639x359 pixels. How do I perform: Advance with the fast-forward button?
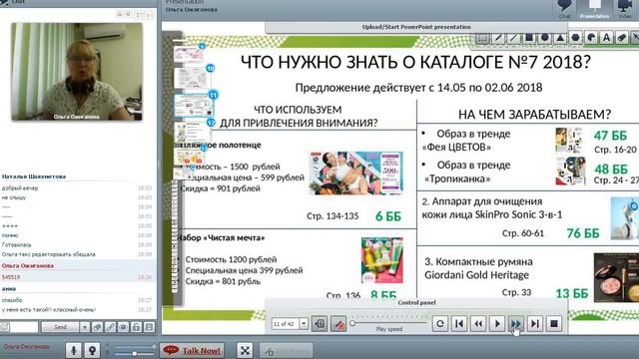[x=516, y=323]
